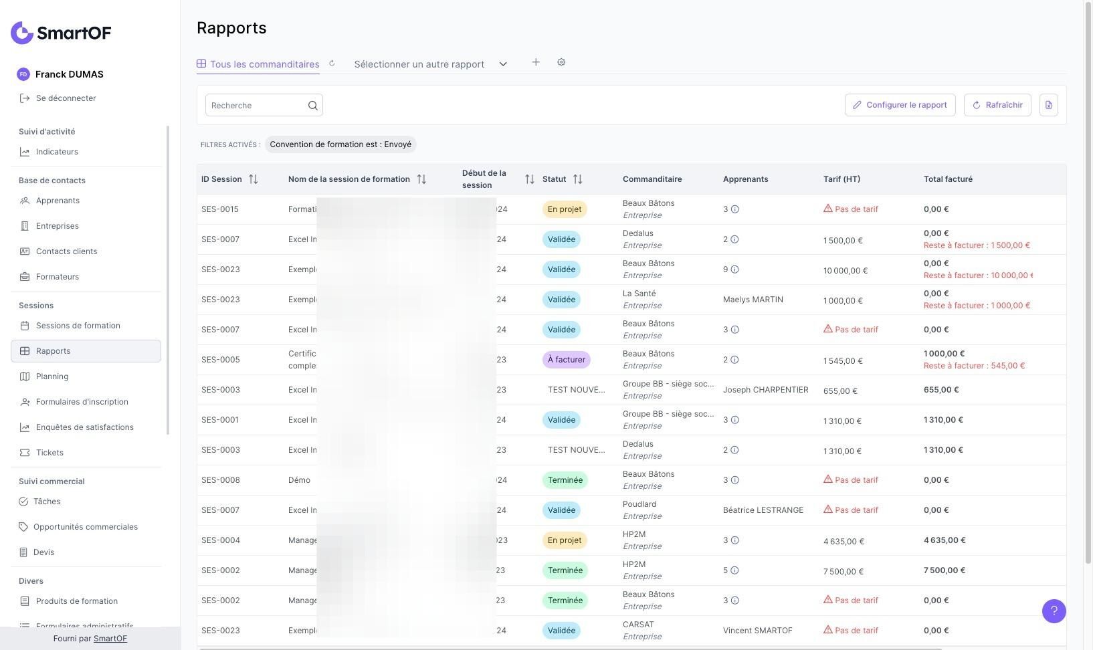Click learner name Maelys MARTIN
The image size is (1093, 650).
tap(753, 300)
